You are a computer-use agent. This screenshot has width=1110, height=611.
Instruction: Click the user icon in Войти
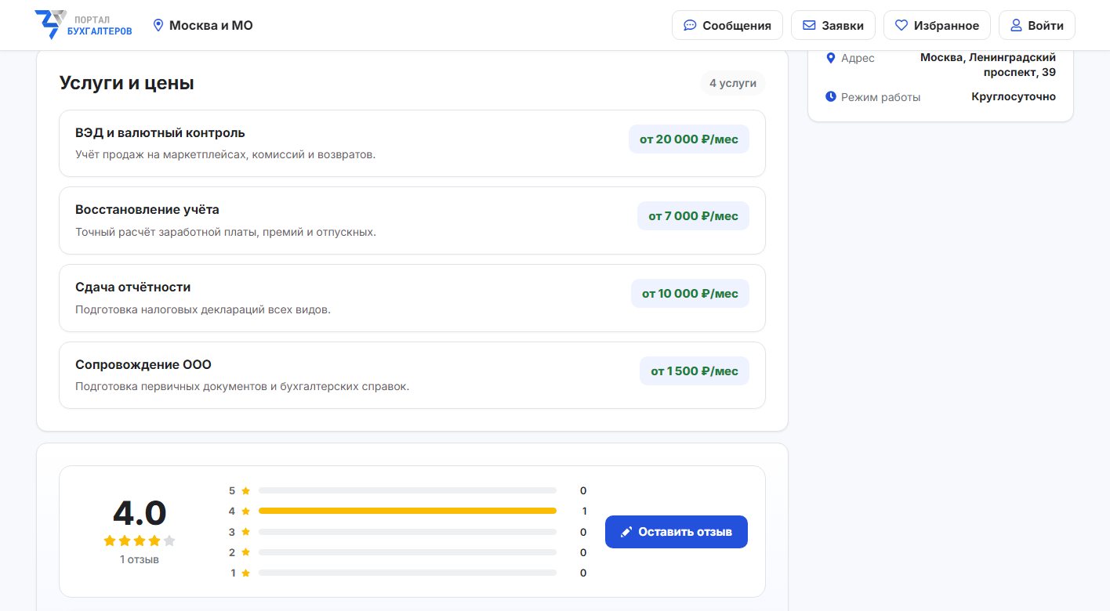pos(1016,25)
